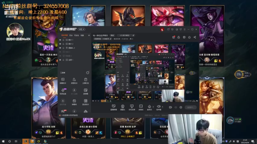
Task: Toggle the lock on 全屏 1 layer
Action: [63, 60]
